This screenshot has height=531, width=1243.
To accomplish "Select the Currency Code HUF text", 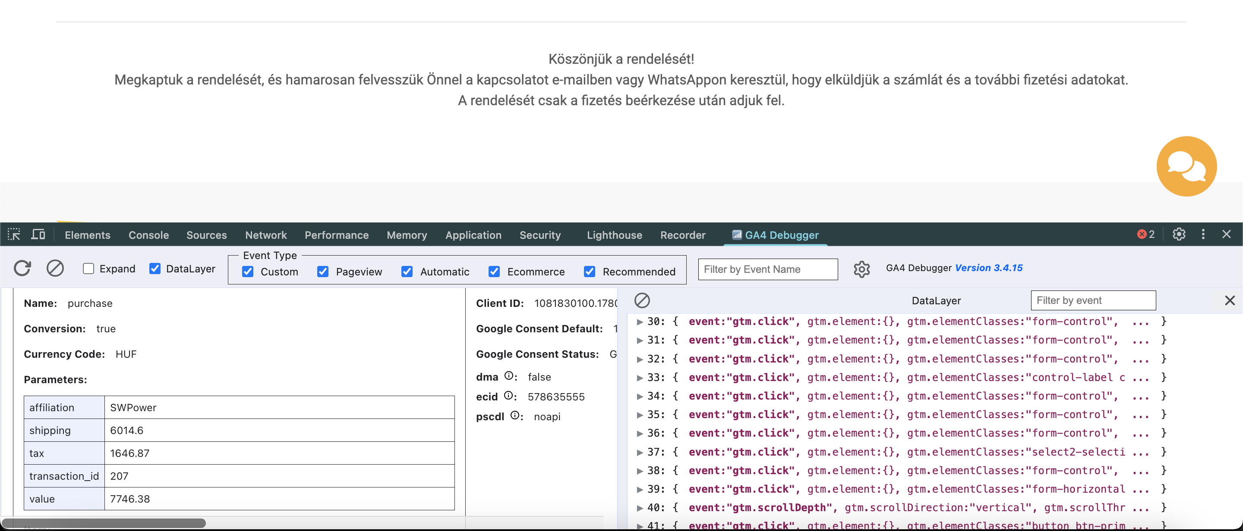I will [126, 354].
